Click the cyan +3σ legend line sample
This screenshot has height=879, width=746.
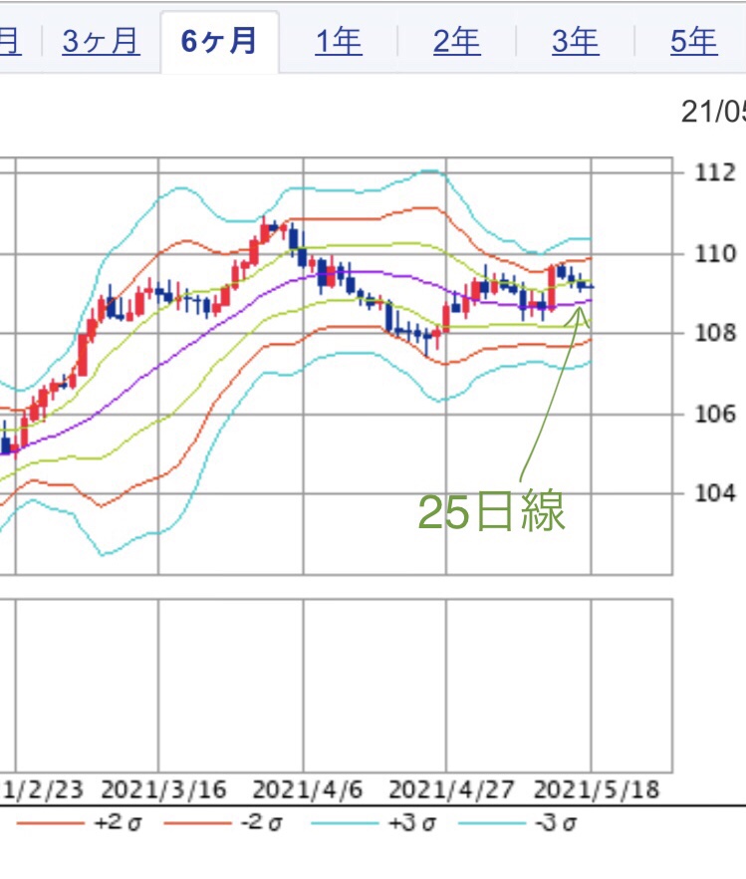click(345, 823)
